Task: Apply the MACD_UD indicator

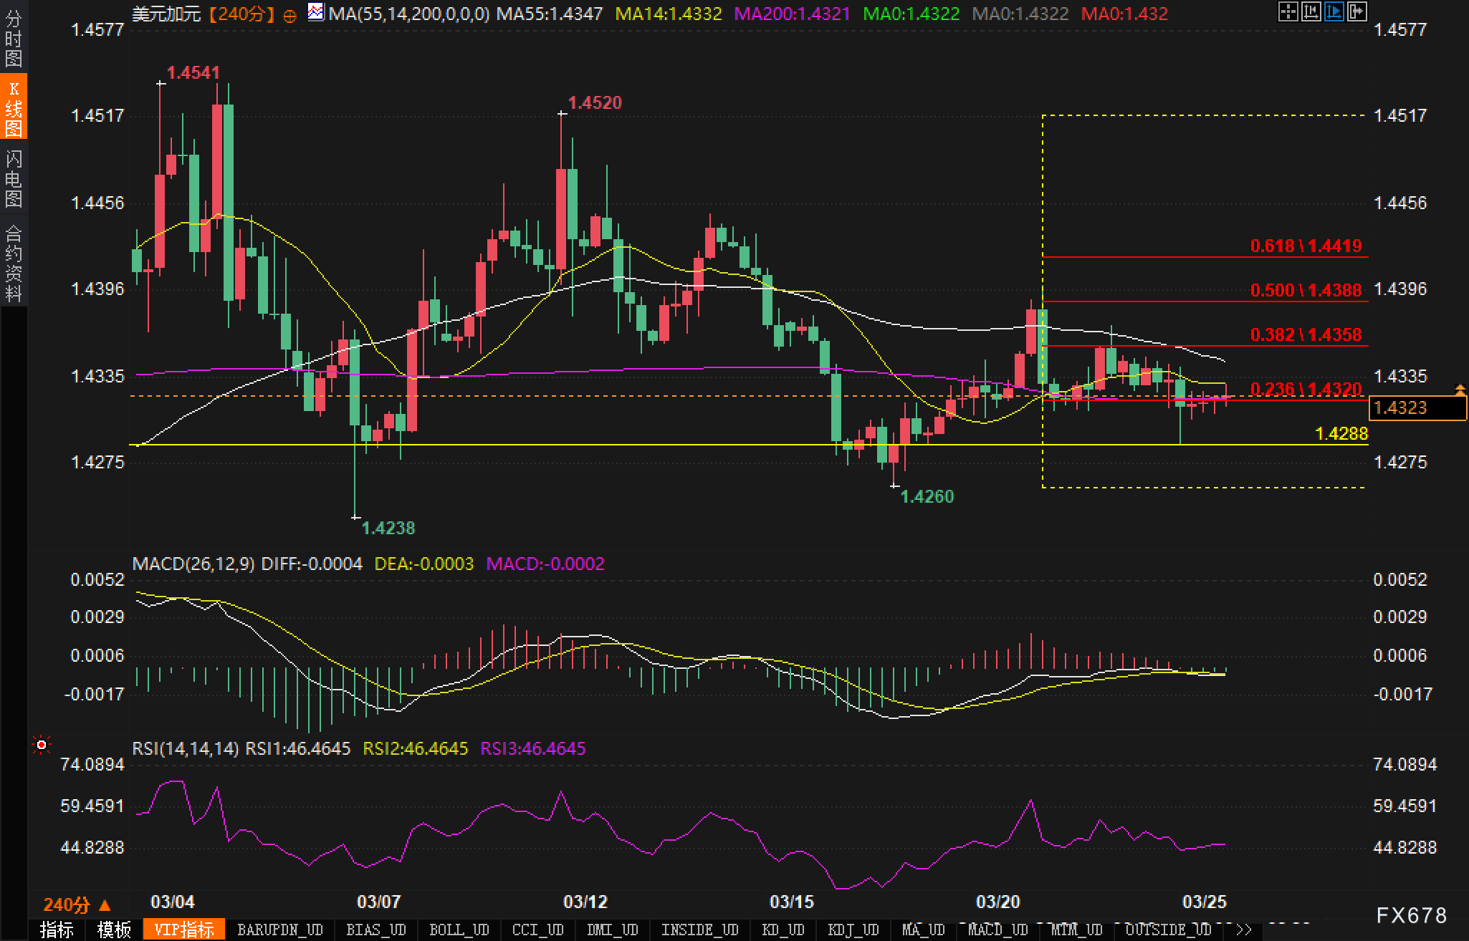Action: click(x=997, y=930)
